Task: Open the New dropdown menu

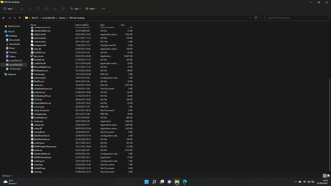Action: tap(9, 9)
